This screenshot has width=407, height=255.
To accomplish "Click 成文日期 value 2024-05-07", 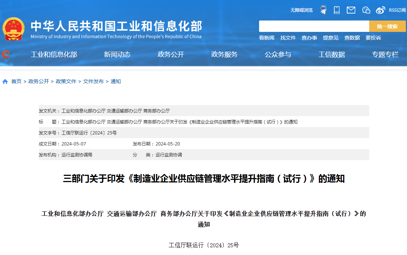I will pyautogui.click(x=74, y=144).
